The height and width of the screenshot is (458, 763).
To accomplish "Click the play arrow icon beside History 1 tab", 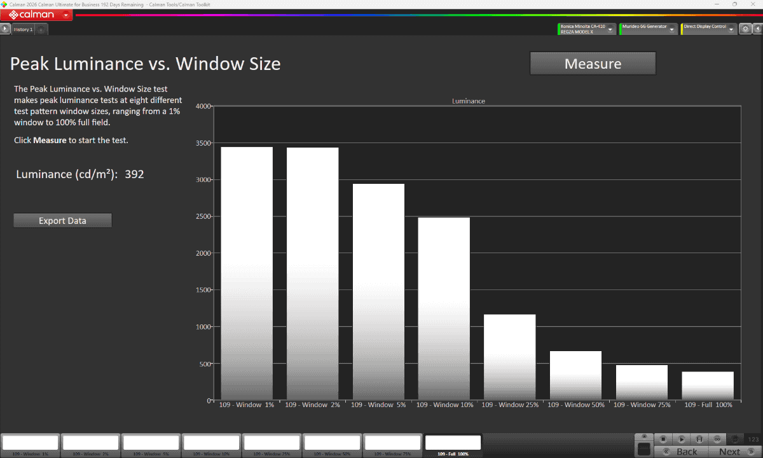I will [5, 29].
